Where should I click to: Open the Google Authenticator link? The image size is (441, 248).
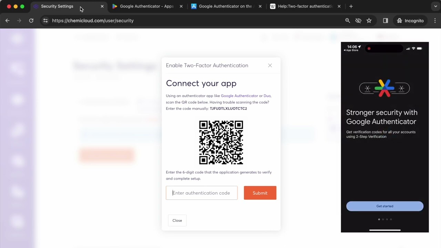pos(239,96)
